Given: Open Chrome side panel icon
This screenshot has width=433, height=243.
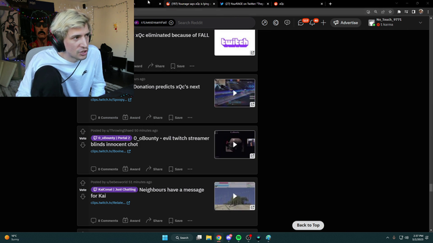Looking at the screenshot, I should (413, 12).
